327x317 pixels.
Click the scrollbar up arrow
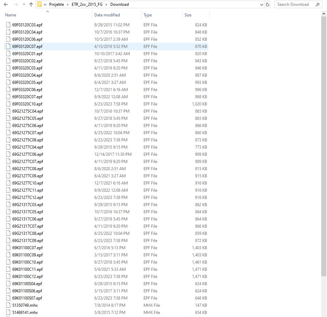point(324,14)
